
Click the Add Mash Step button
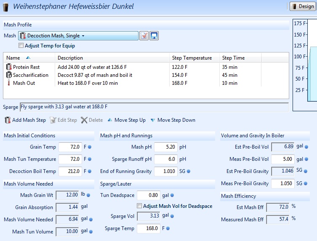[25, 120]
